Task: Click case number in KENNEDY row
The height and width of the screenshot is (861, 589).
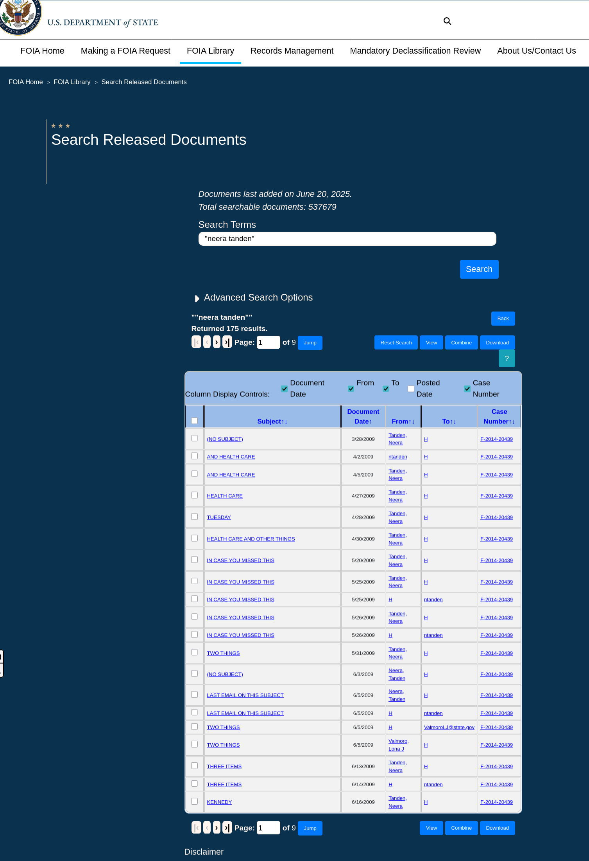Action: click(496, 802)
